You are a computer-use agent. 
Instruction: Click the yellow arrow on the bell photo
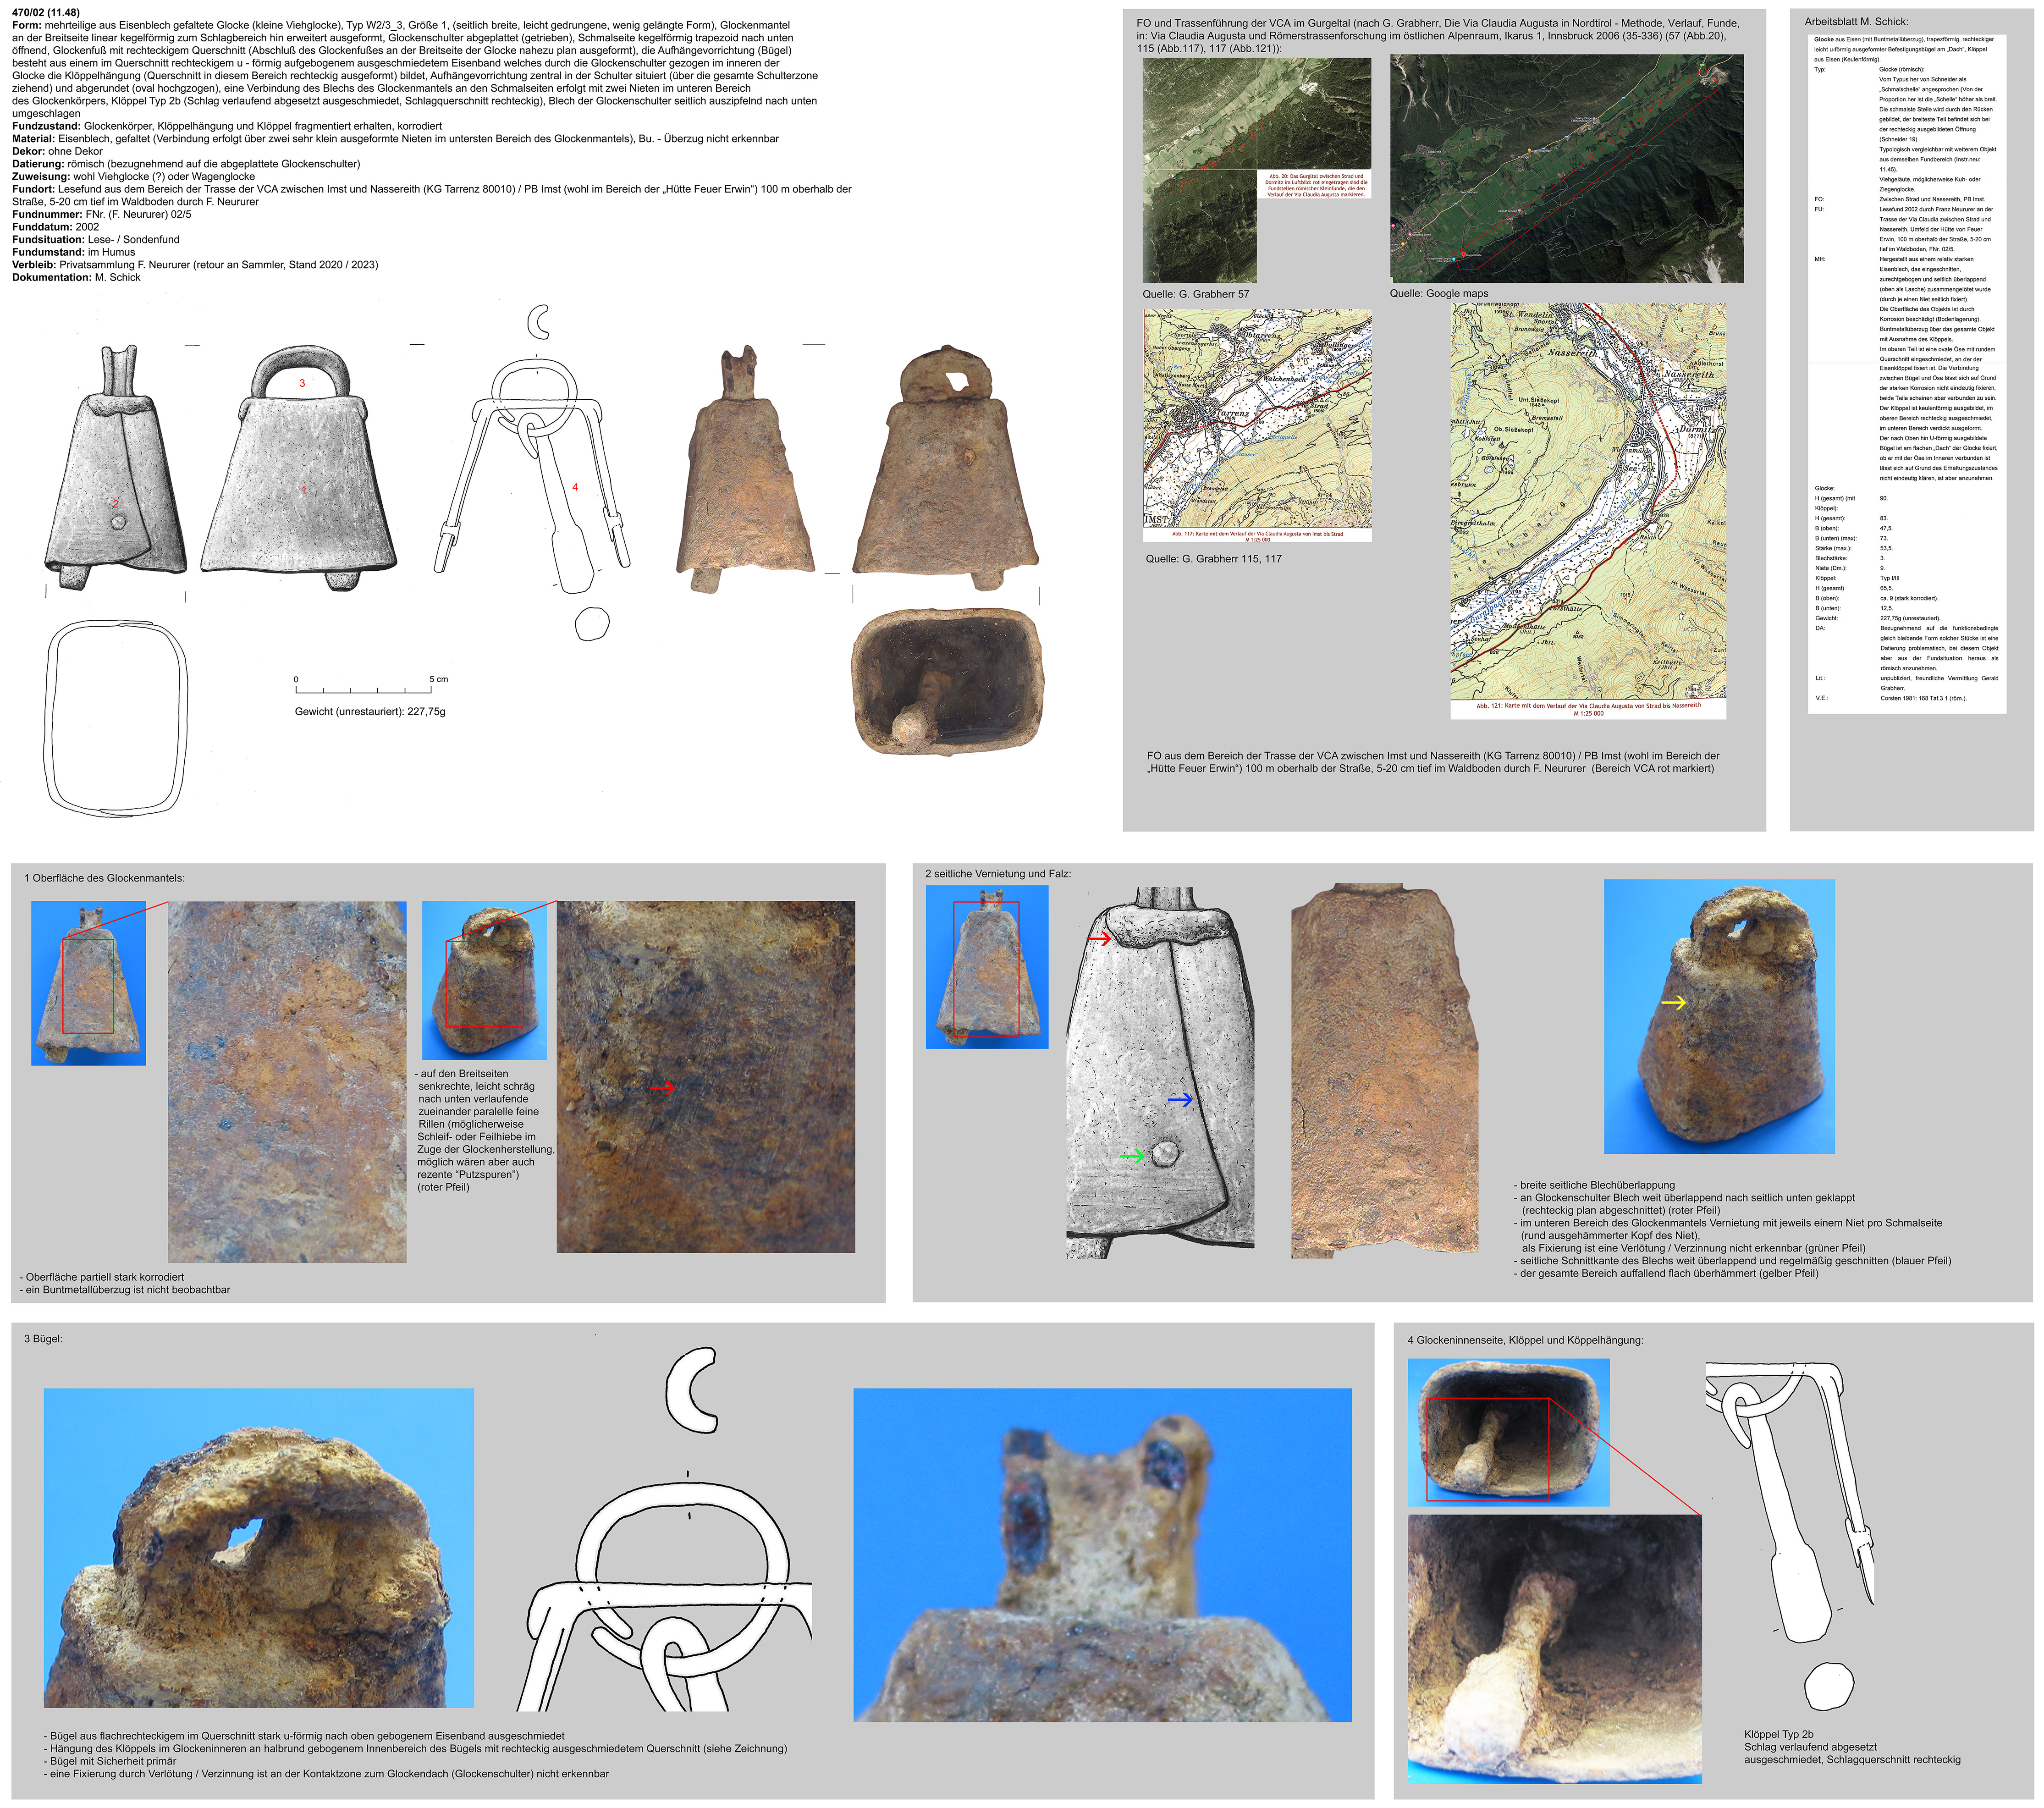(1674, 1002)
